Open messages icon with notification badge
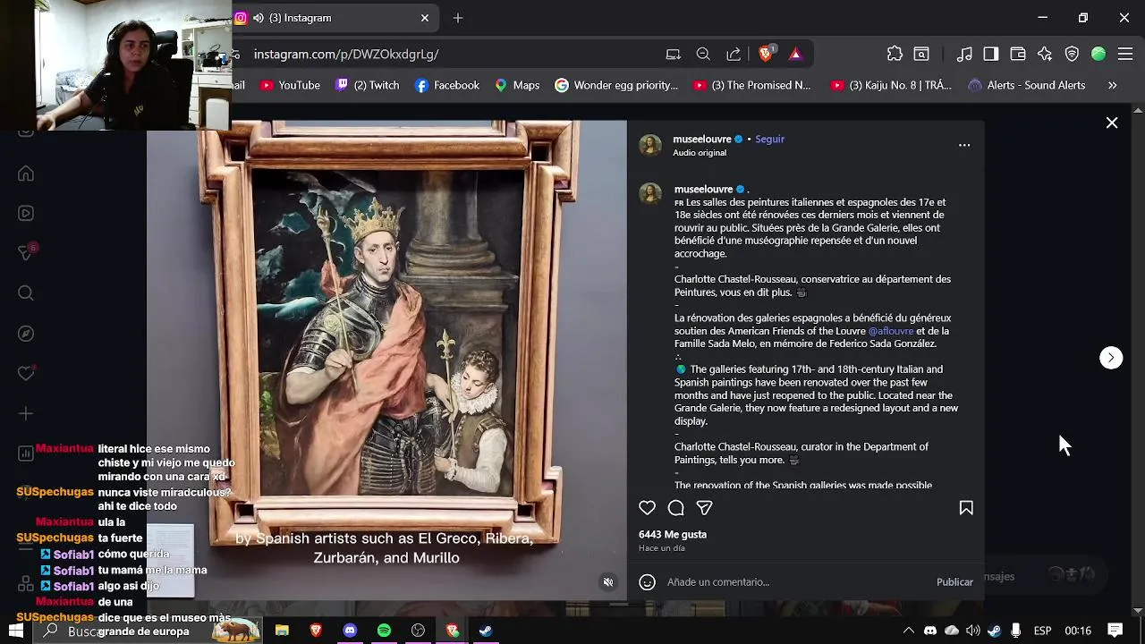 (x=26, y=253)
